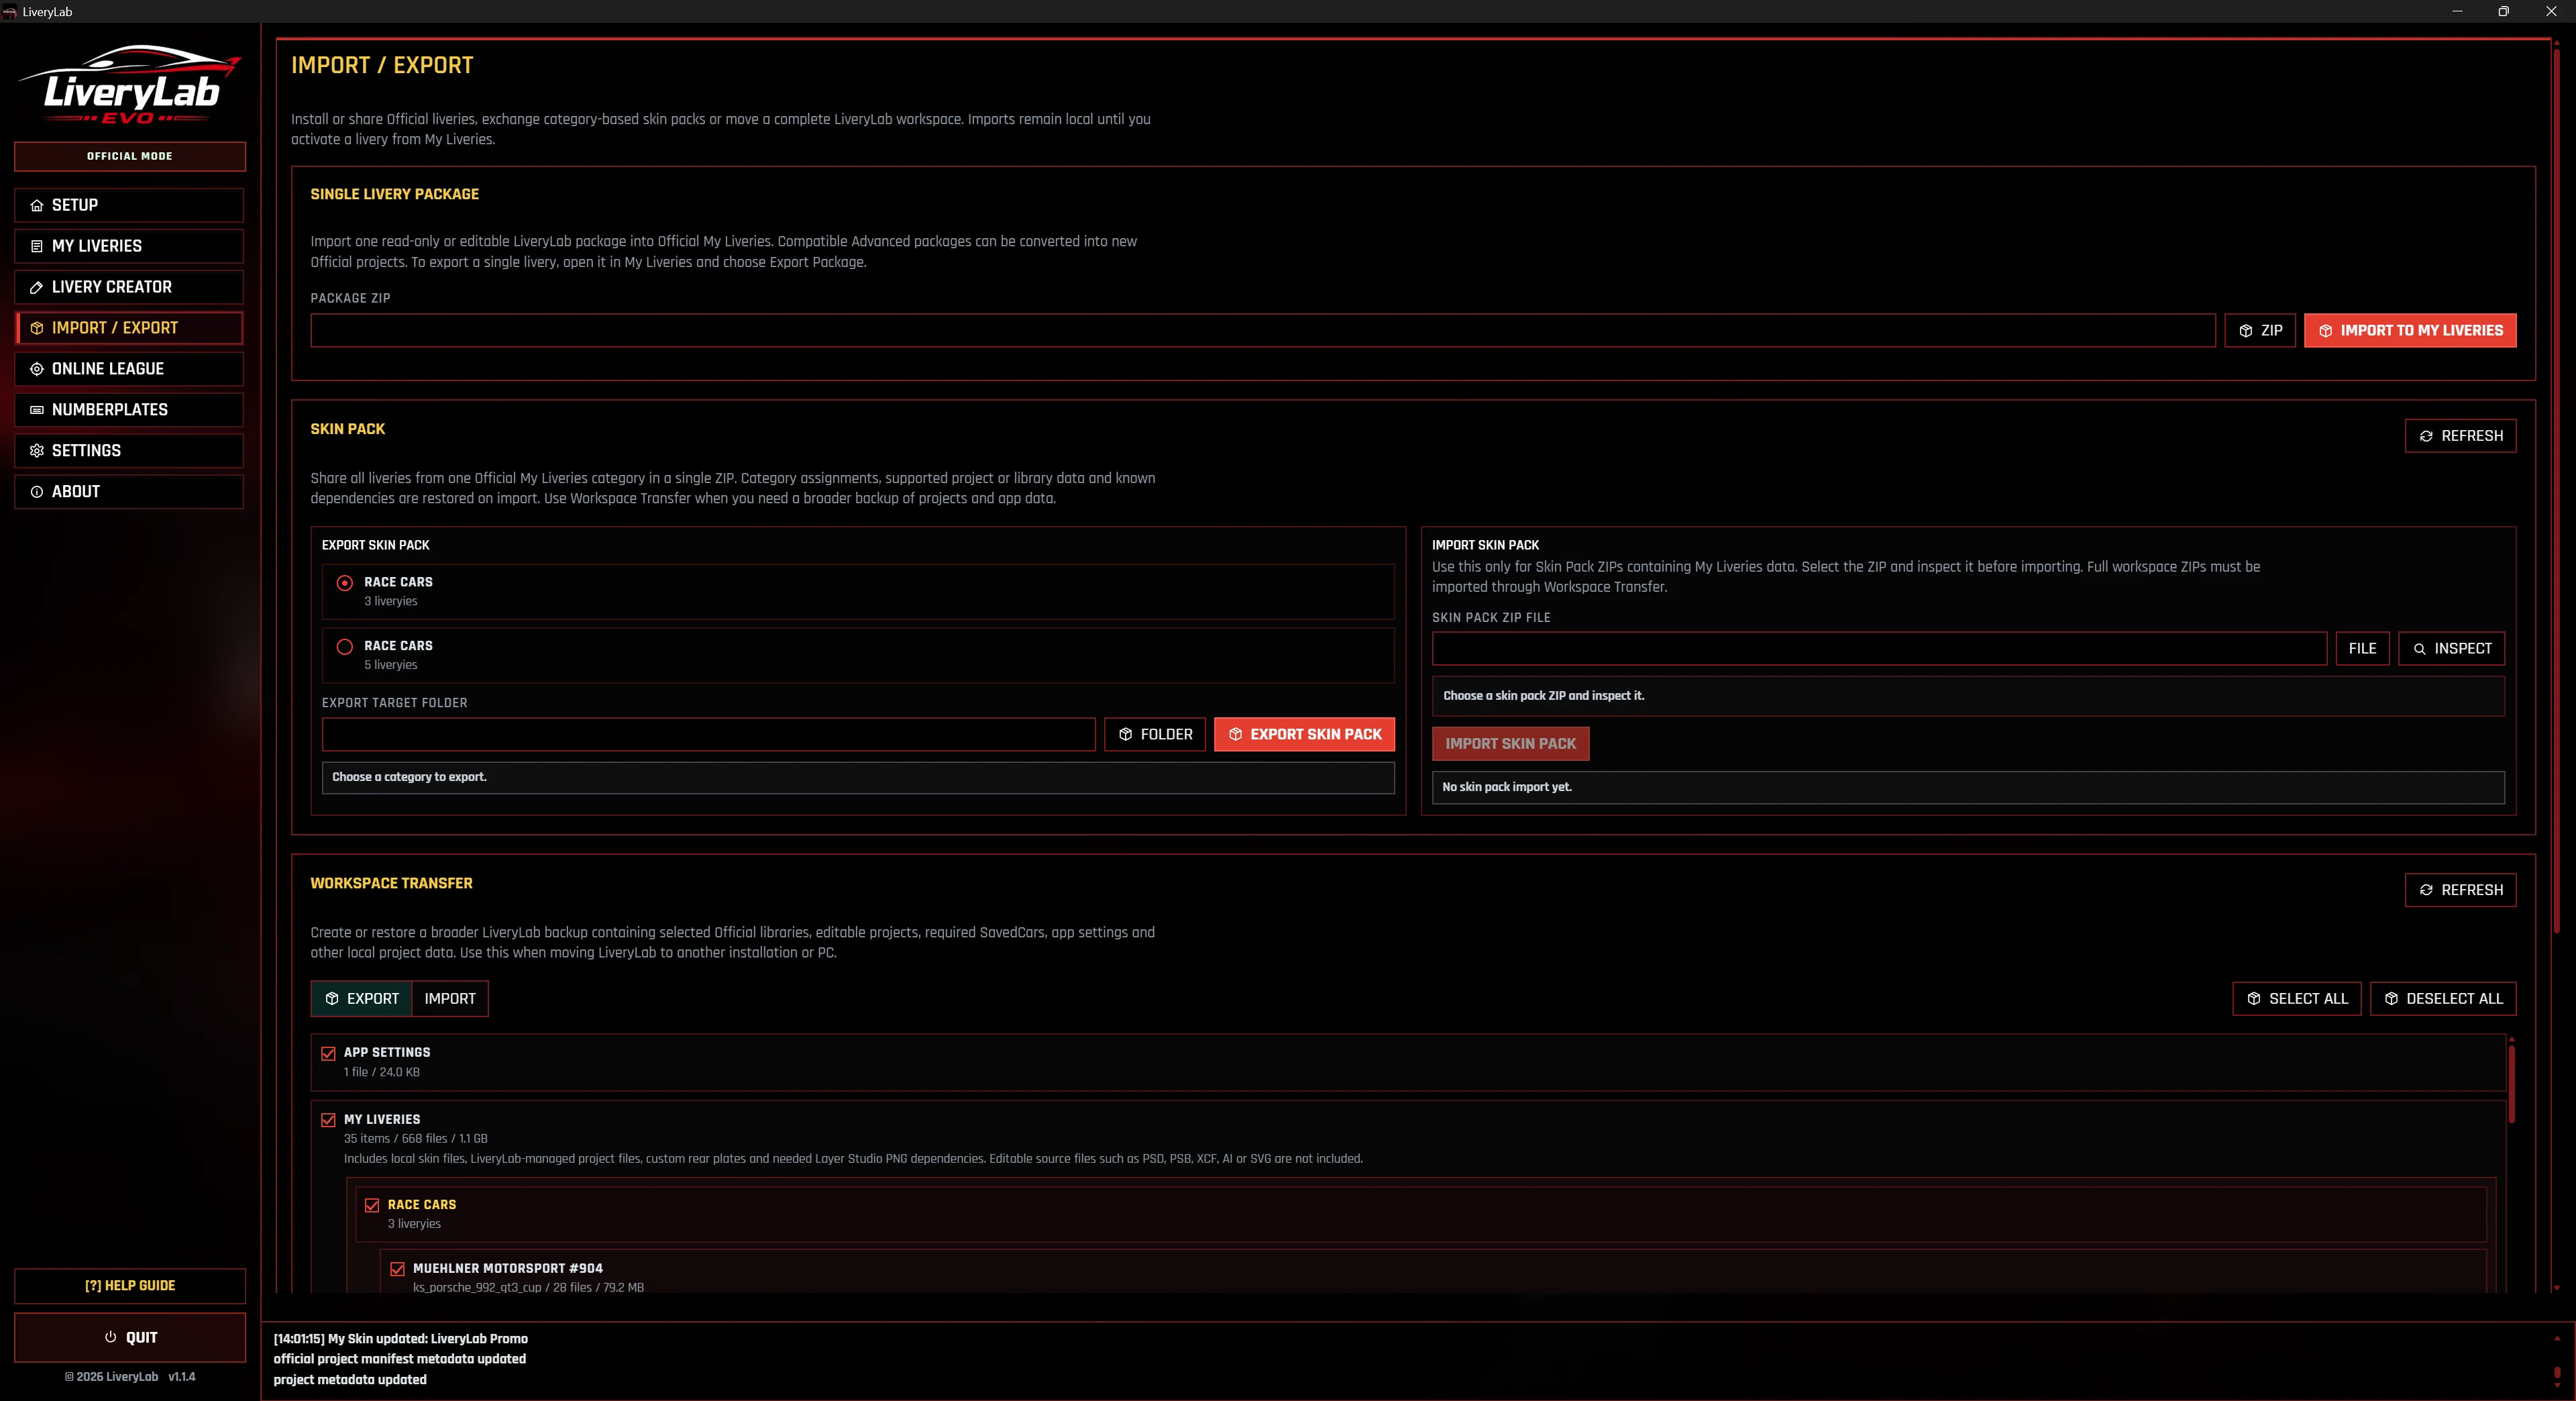Click the Numberplates plate icon
The image size is (2576, 1401).
pos(37,410)
